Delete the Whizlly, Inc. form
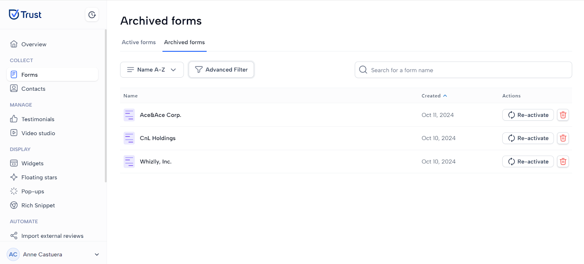 click(x=563, y=162)
